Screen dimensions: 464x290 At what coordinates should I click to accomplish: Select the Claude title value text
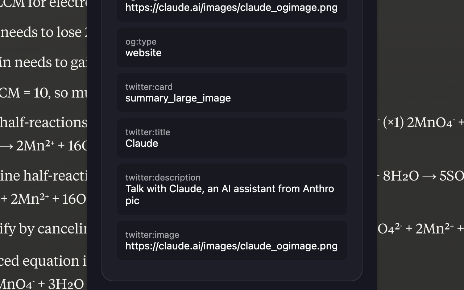coord(141,143)
